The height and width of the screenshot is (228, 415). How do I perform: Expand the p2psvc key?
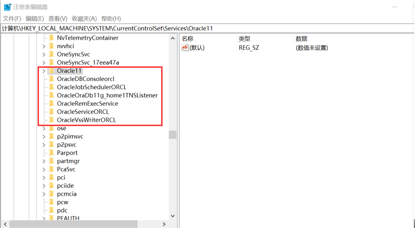tap(44, 145)
